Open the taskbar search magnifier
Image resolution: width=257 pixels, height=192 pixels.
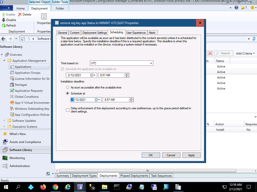[x=18, y=187]
